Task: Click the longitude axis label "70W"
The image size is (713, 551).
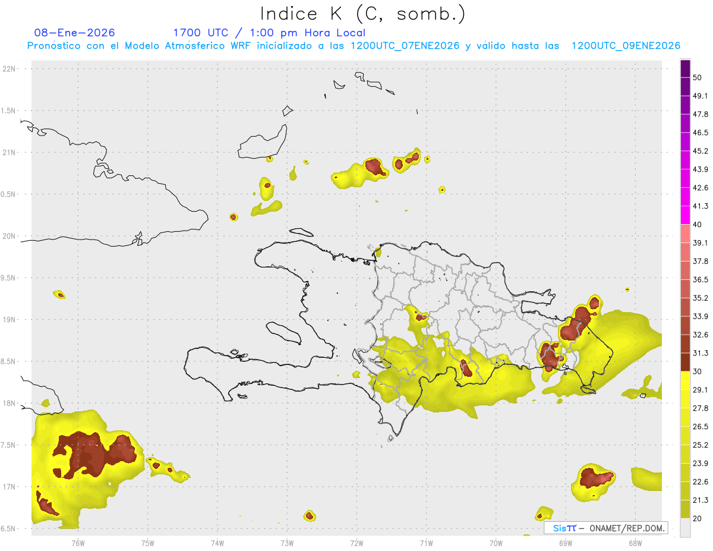Action: pyautogui.click(x=496, y=543)
